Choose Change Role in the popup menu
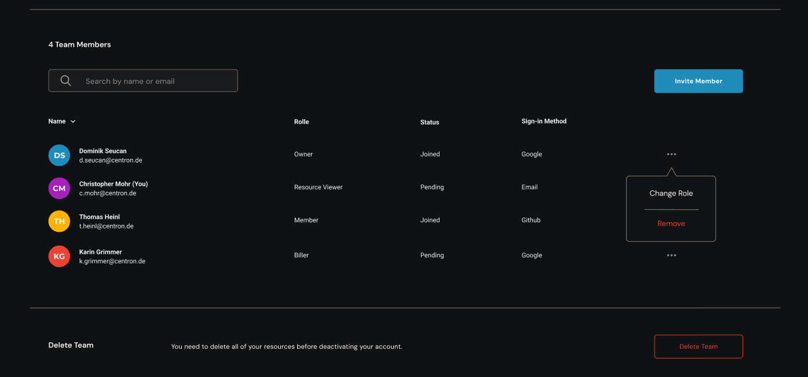 [x=671, y=194]
